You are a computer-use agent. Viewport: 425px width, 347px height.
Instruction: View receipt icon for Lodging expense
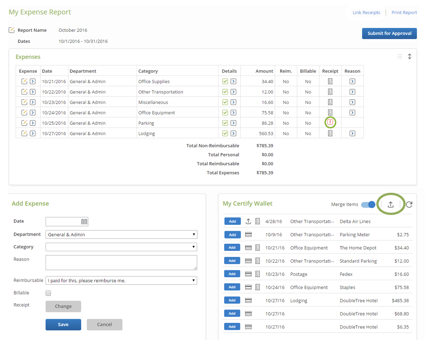tap(330, 134)
